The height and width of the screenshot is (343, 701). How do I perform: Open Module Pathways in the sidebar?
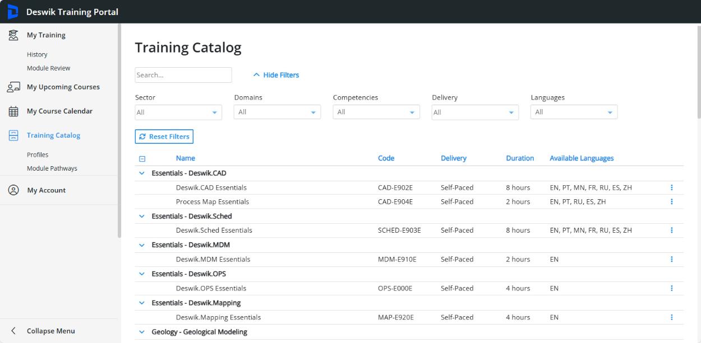(52, 168)
